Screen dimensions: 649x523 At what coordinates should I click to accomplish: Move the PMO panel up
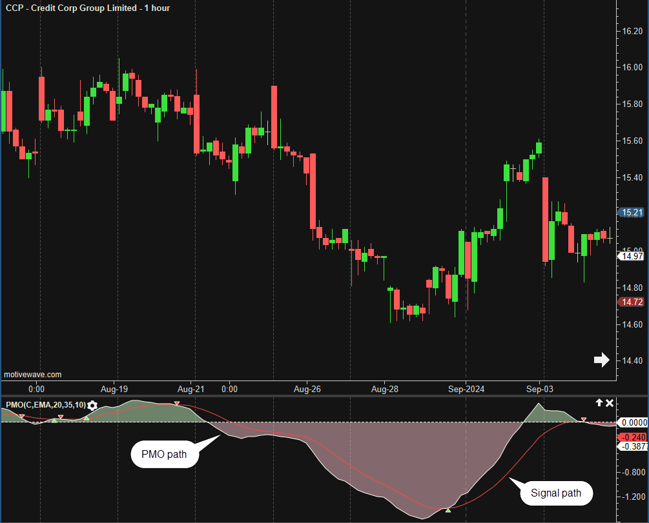click(x=599, y=402)
